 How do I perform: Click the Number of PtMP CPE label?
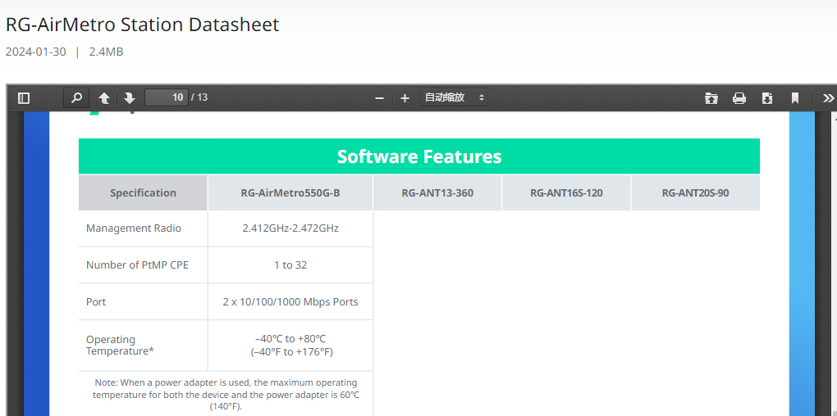(x=137, y=265)
